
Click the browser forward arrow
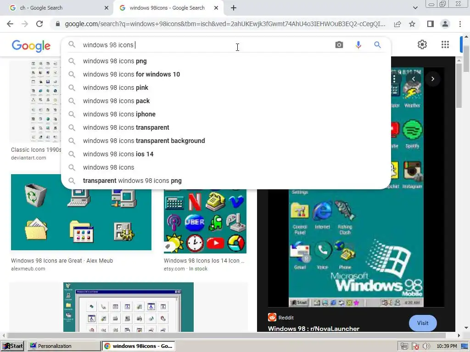(25, 24)
